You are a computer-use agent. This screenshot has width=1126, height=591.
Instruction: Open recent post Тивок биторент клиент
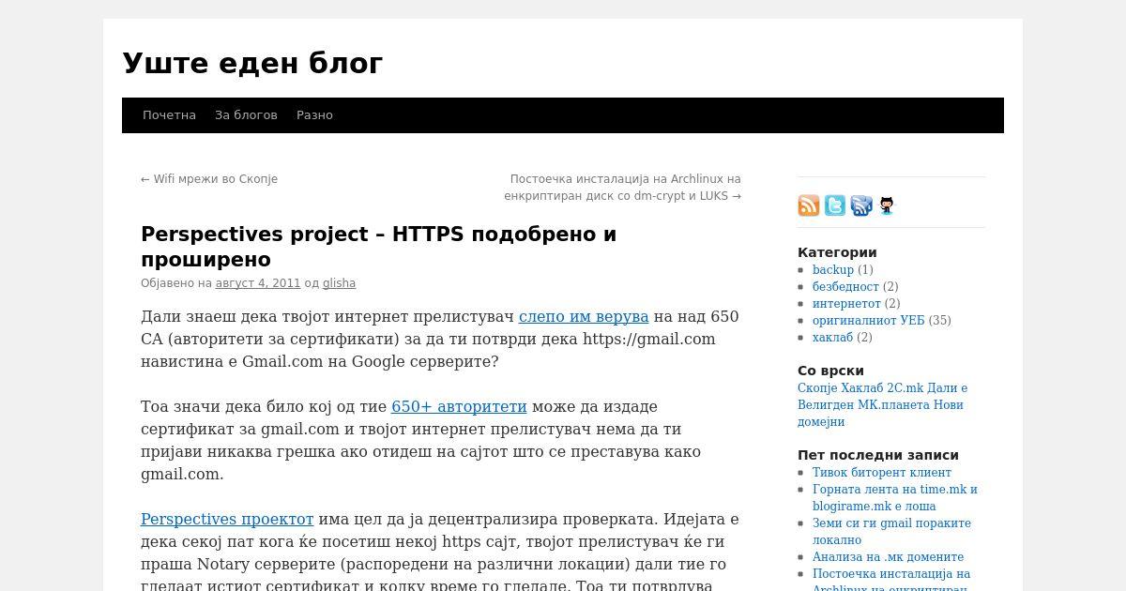882,473
